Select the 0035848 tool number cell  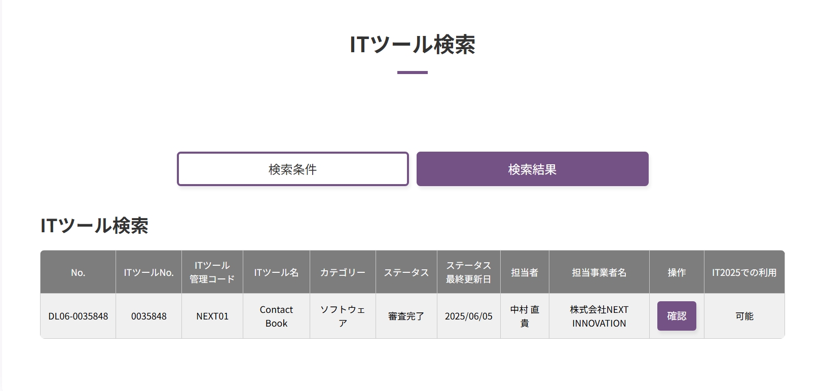tap(149, 316)
